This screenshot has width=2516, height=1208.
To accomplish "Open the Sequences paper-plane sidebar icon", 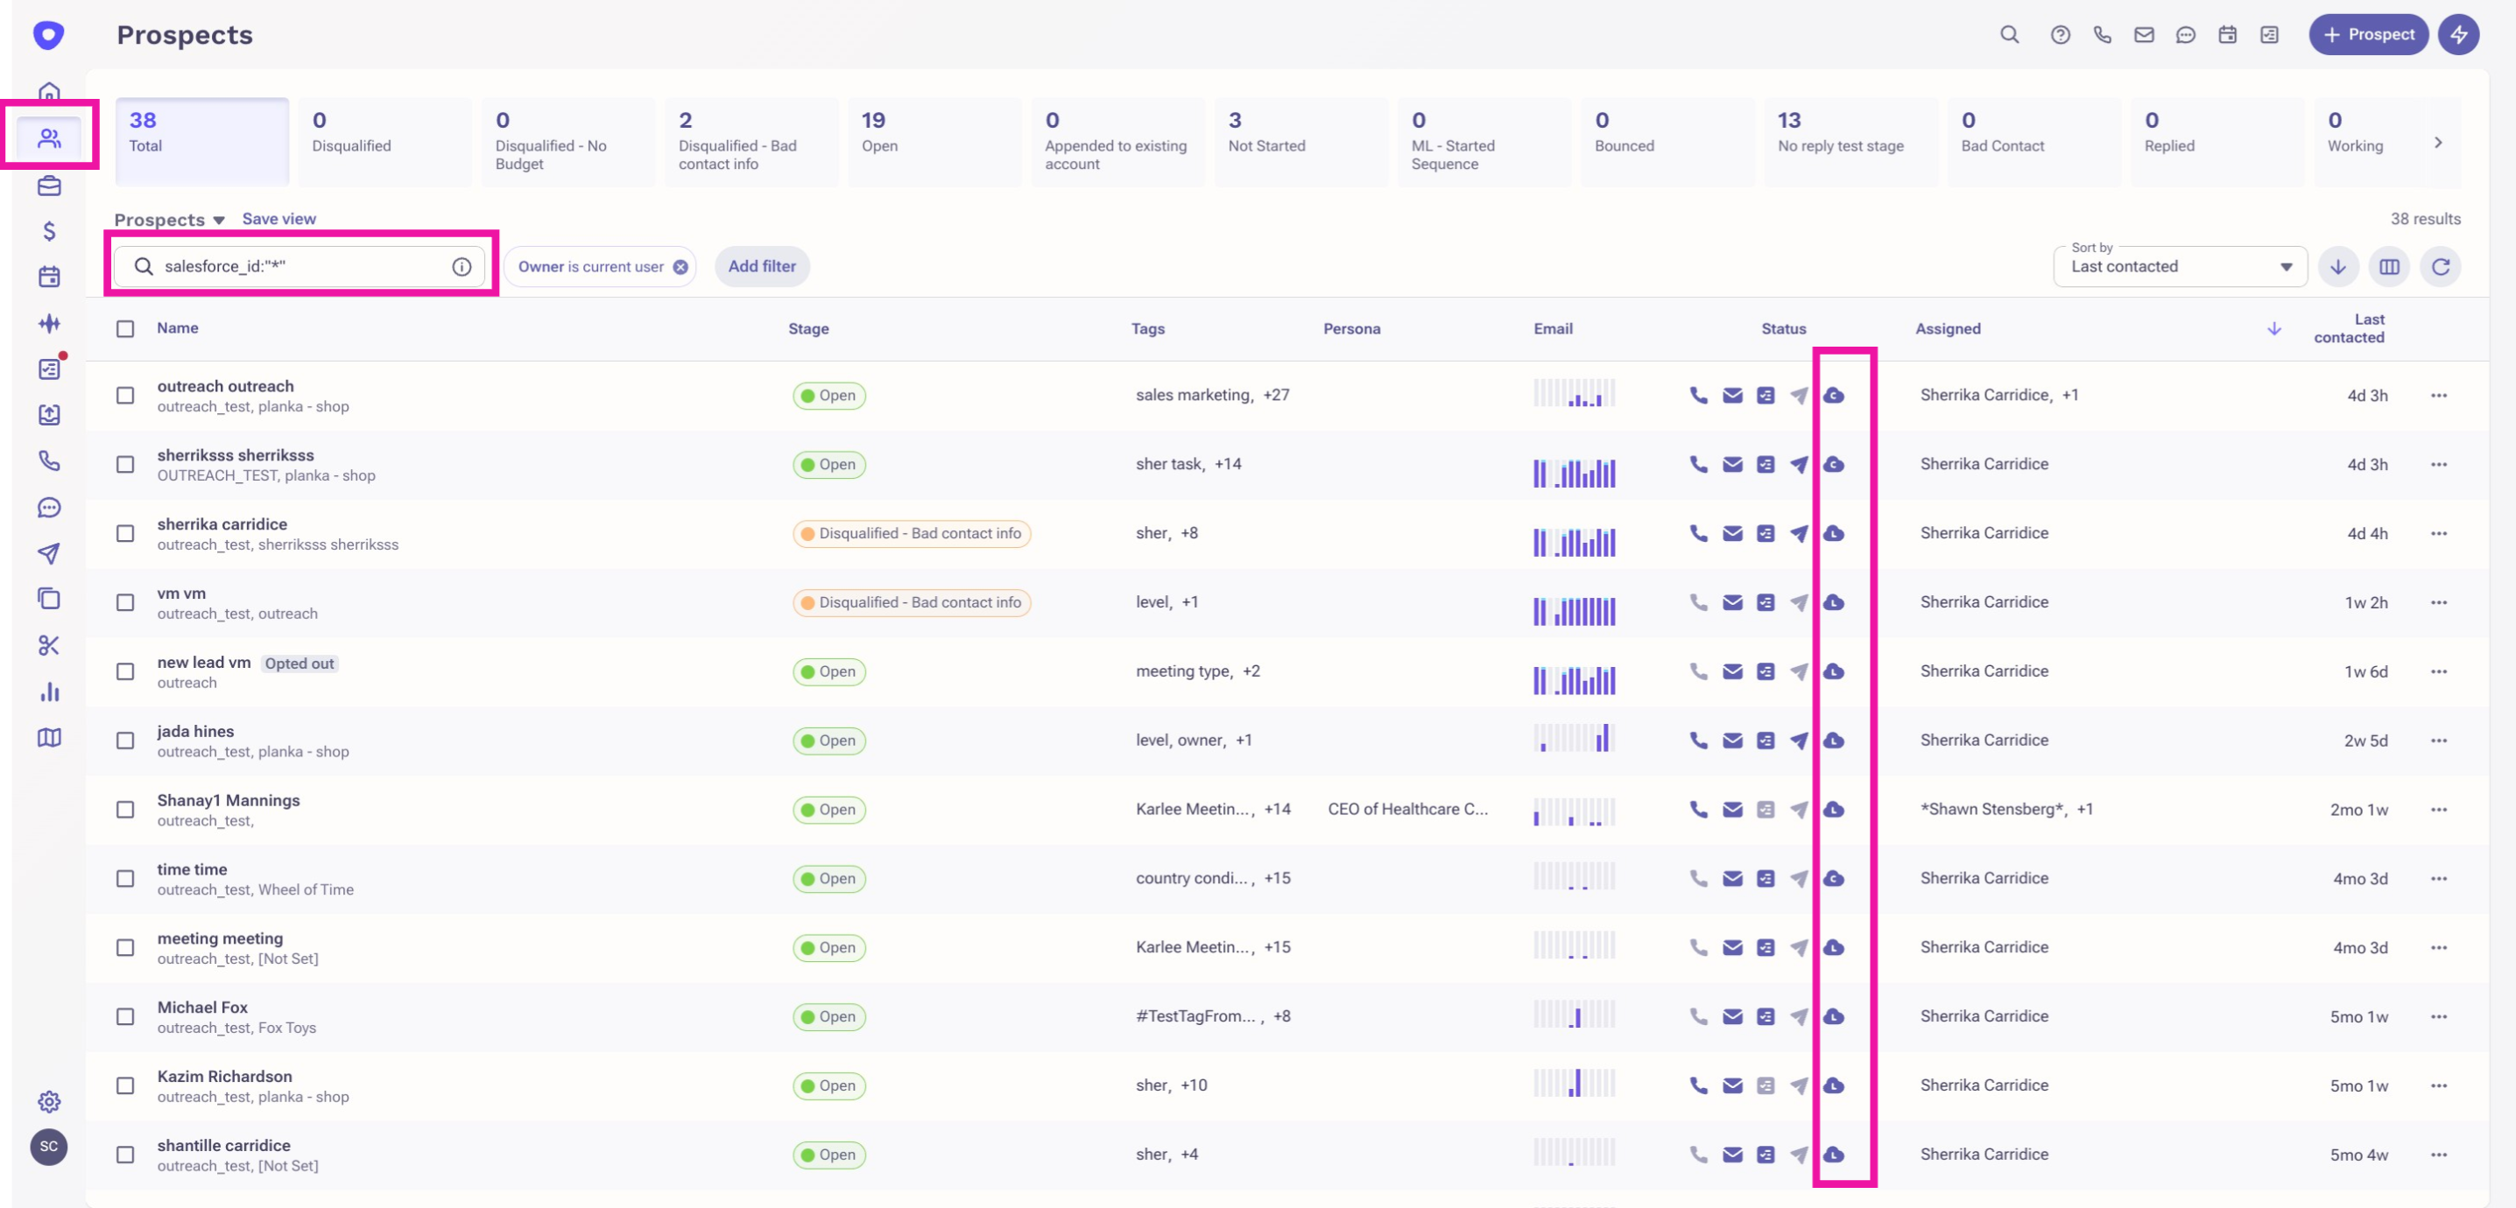I will coord(49,554).
